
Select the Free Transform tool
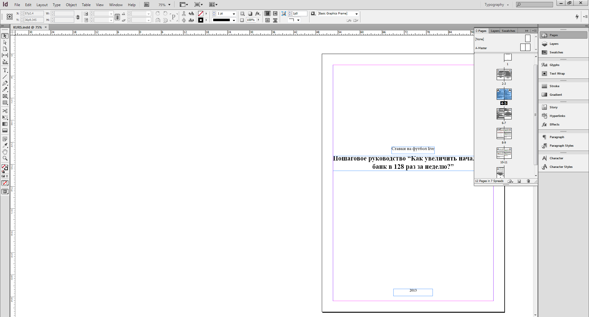[x=5, y=118]
